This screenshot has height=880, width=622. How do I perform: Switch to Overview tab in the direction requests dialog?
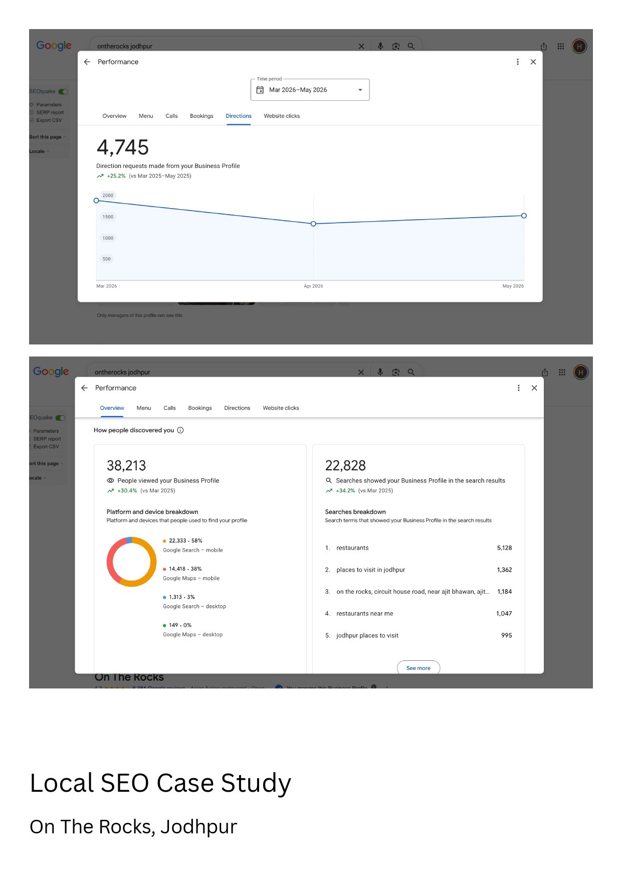pos(114,116)
